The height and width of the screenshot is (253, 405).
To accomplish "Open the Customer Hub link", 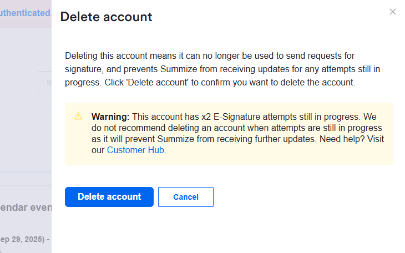I will click(x=136, y=150).
